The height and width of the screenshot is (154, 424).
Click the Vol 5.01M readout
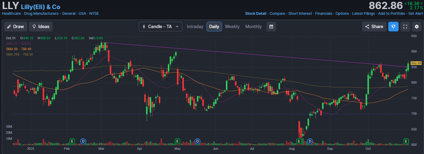click(x=96, y=38)
